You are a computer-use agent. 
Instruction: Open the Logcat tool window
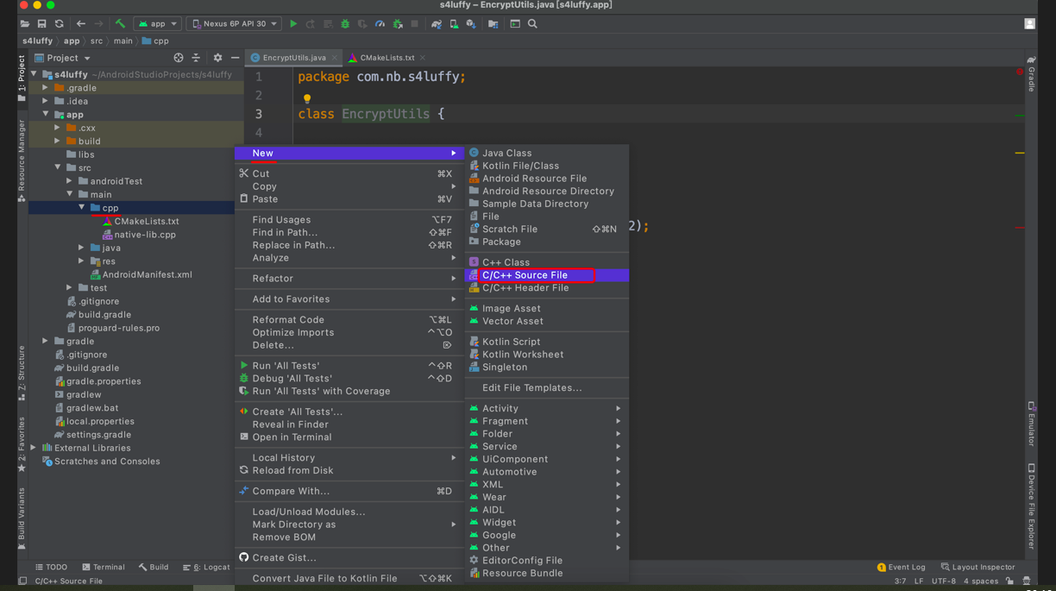[206, 568]
